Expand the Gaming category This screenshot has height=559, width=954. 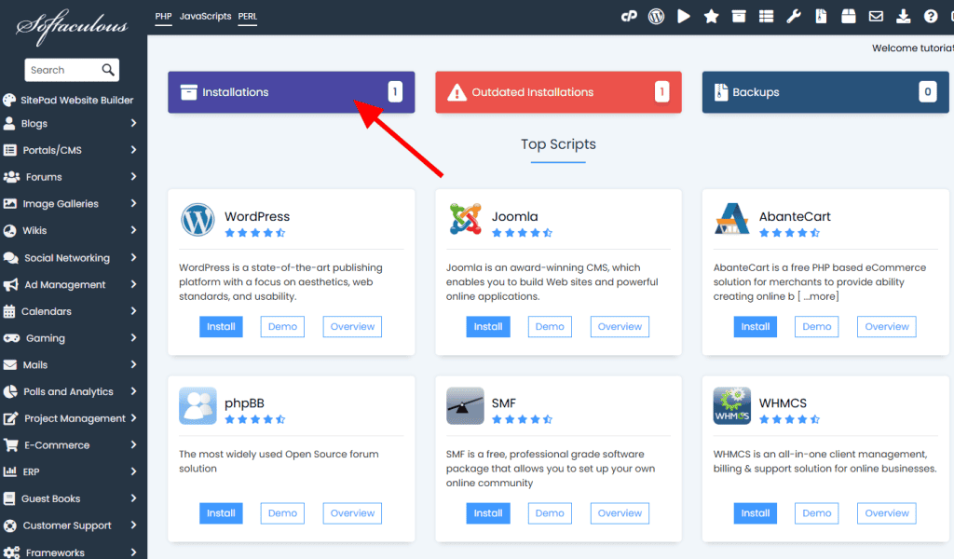[69, 338]
